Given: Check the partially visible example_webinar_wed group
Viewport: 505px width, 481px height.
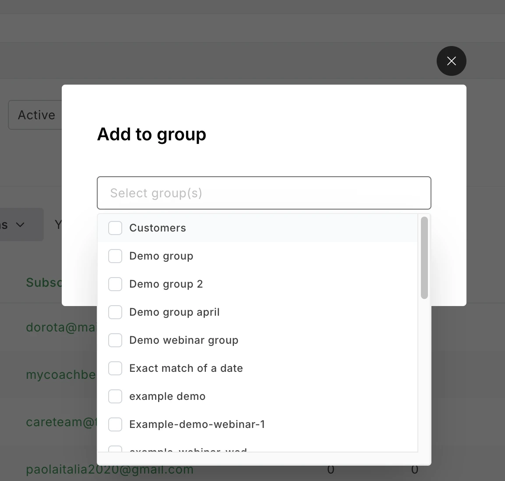Looking at the screenshot, I should click(x=115, y=451).
